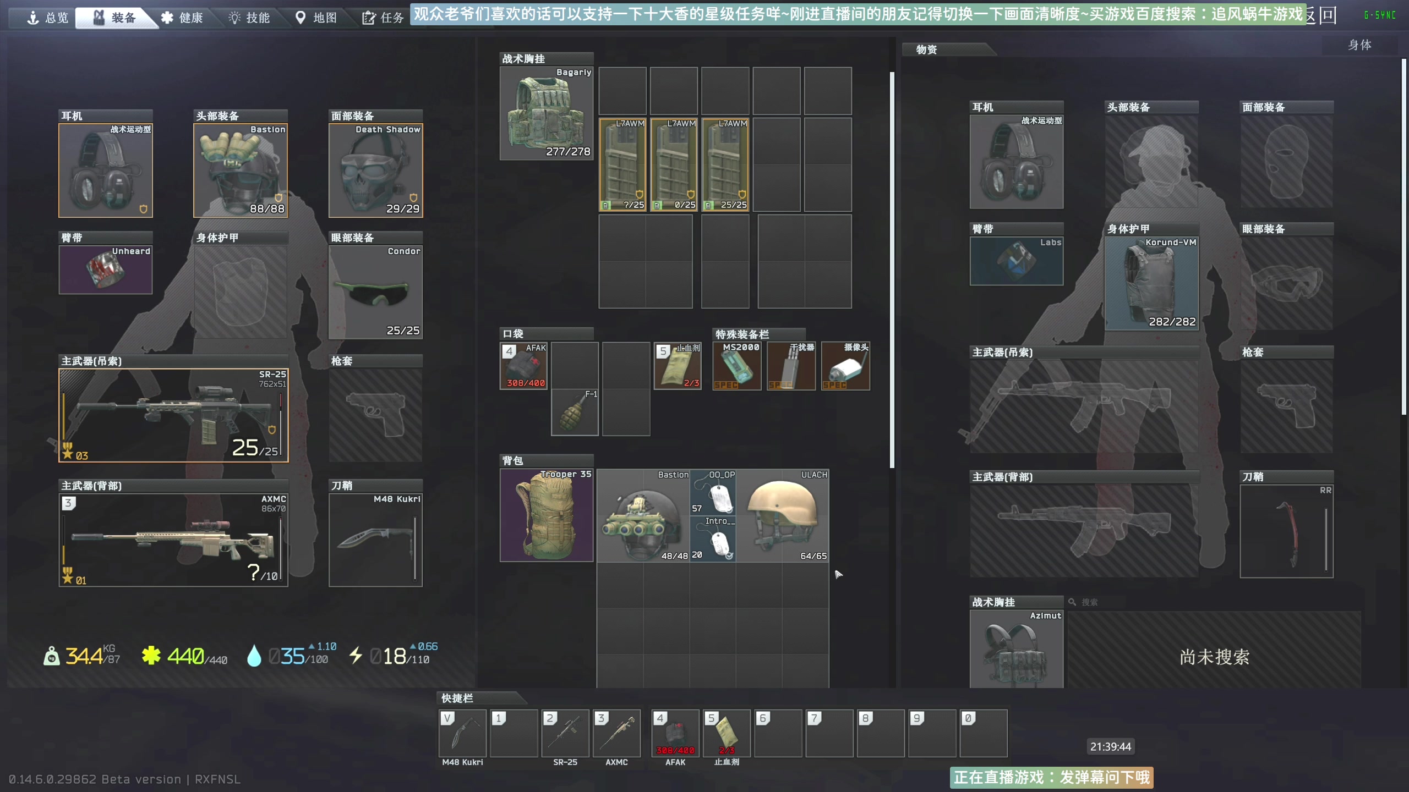Image resolution: width=1409 pixels, height=792 pixels.
Task: Open the 健康 health tab
Action: 182,18
